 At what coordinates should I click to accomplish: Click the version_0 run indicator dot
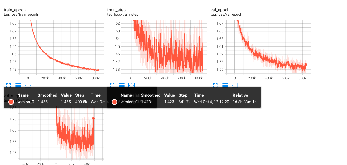(x=11, y=102)
